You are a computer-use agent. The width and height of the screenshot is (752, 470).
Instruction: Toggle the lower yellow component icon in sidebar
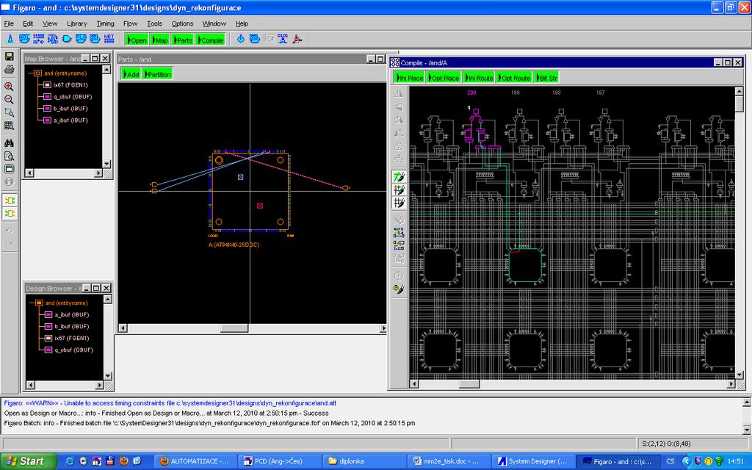click(x=10, y=213)
